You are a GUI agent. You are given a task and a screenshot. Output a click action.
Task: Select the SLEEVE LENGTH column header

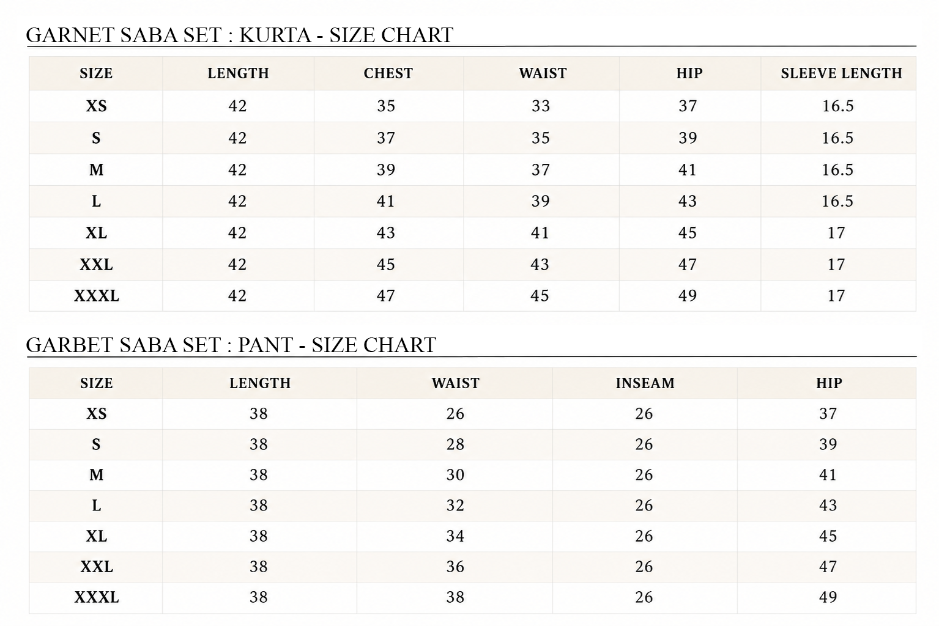tap(841, 73)
